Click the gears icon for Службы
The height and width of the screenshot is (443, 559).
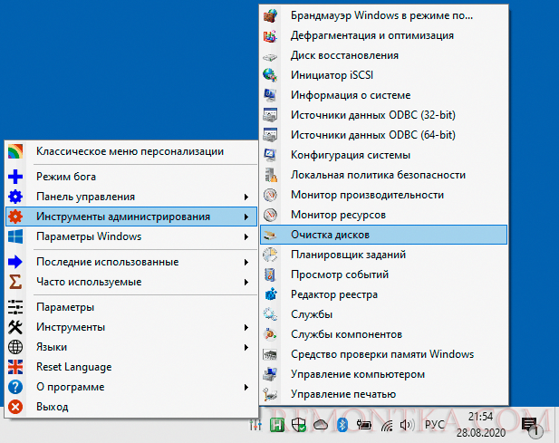[x=270, y=314]
